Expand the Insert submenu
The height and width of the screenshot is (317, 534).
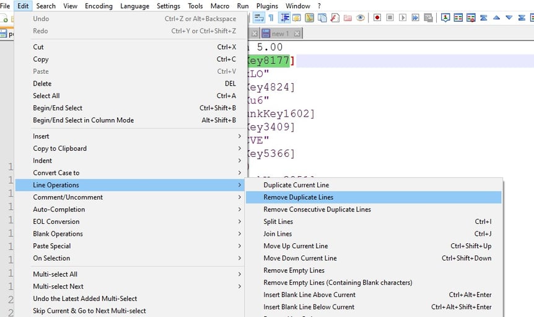(x=130, y=136)
